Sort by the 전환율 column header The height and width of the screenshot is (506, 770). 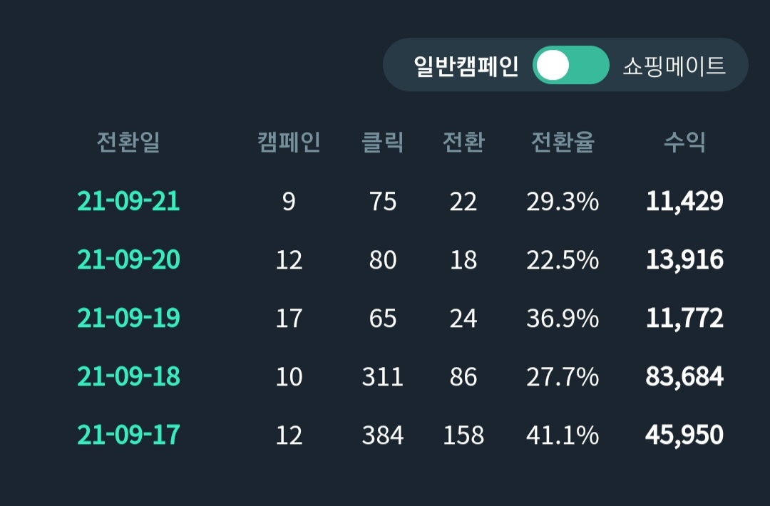point(563,143)
